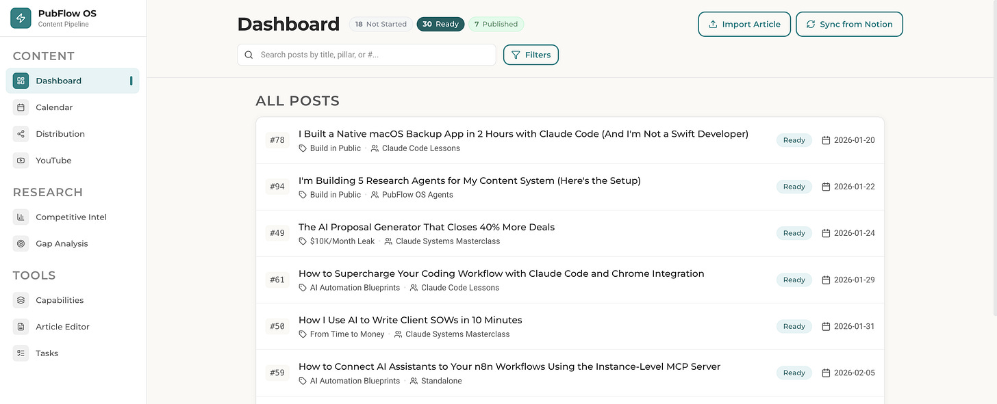Open the Tasks checklist icon
This screenshot has width=997, height=404.
click(23, 353)
